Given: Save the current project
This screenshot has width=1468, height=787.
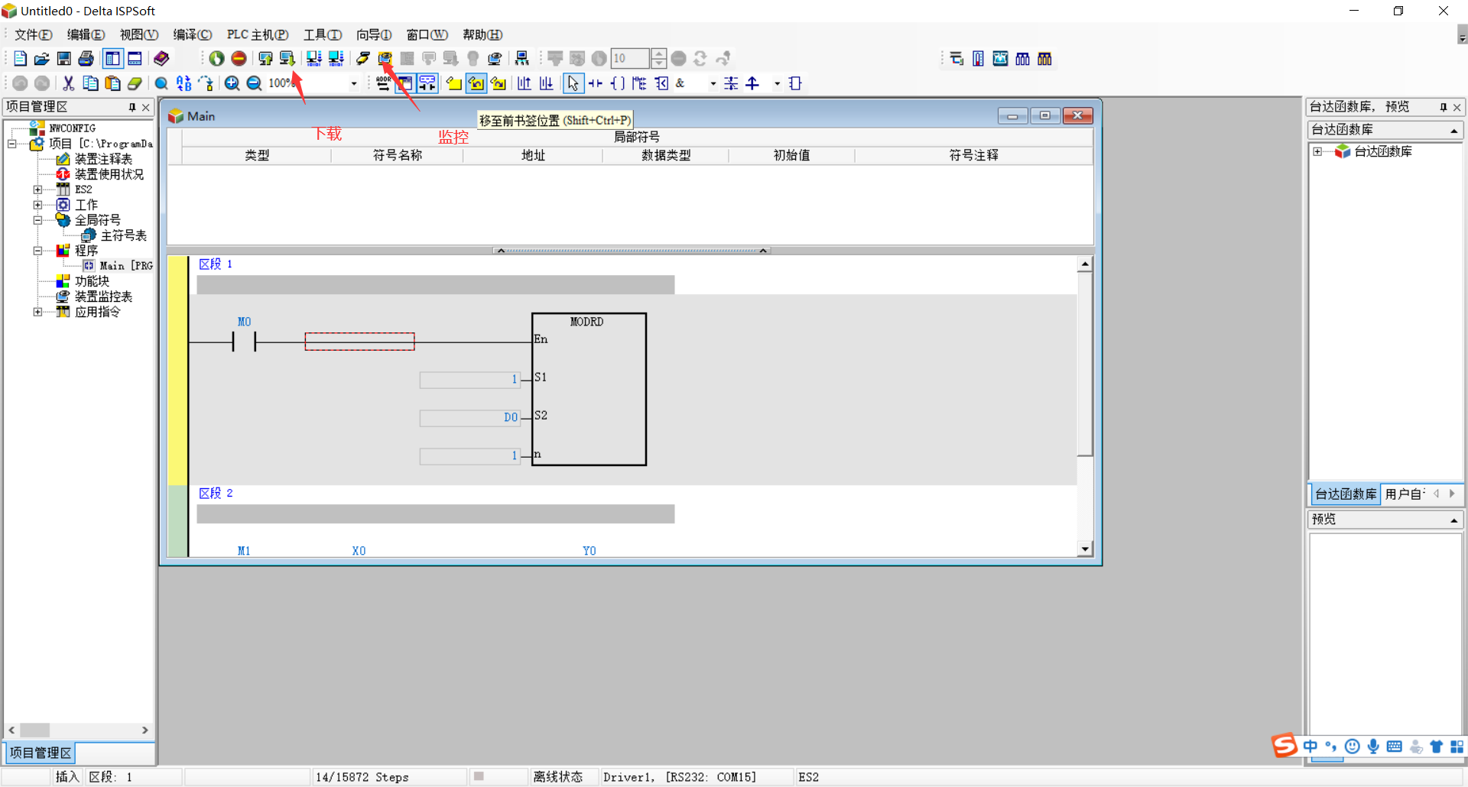Looking at the screenshot, I should 64,59.
